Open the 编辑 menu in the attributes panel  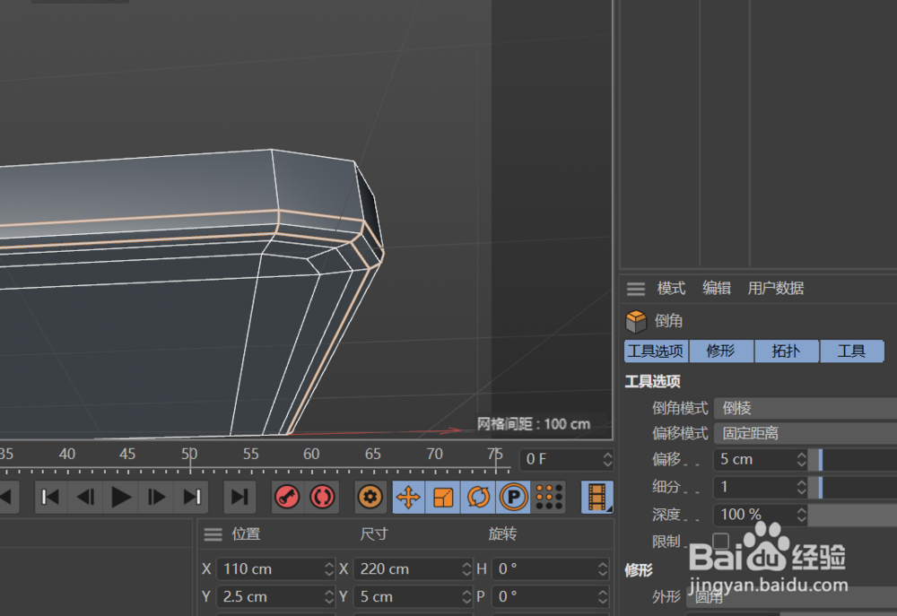tap(716, 288)
